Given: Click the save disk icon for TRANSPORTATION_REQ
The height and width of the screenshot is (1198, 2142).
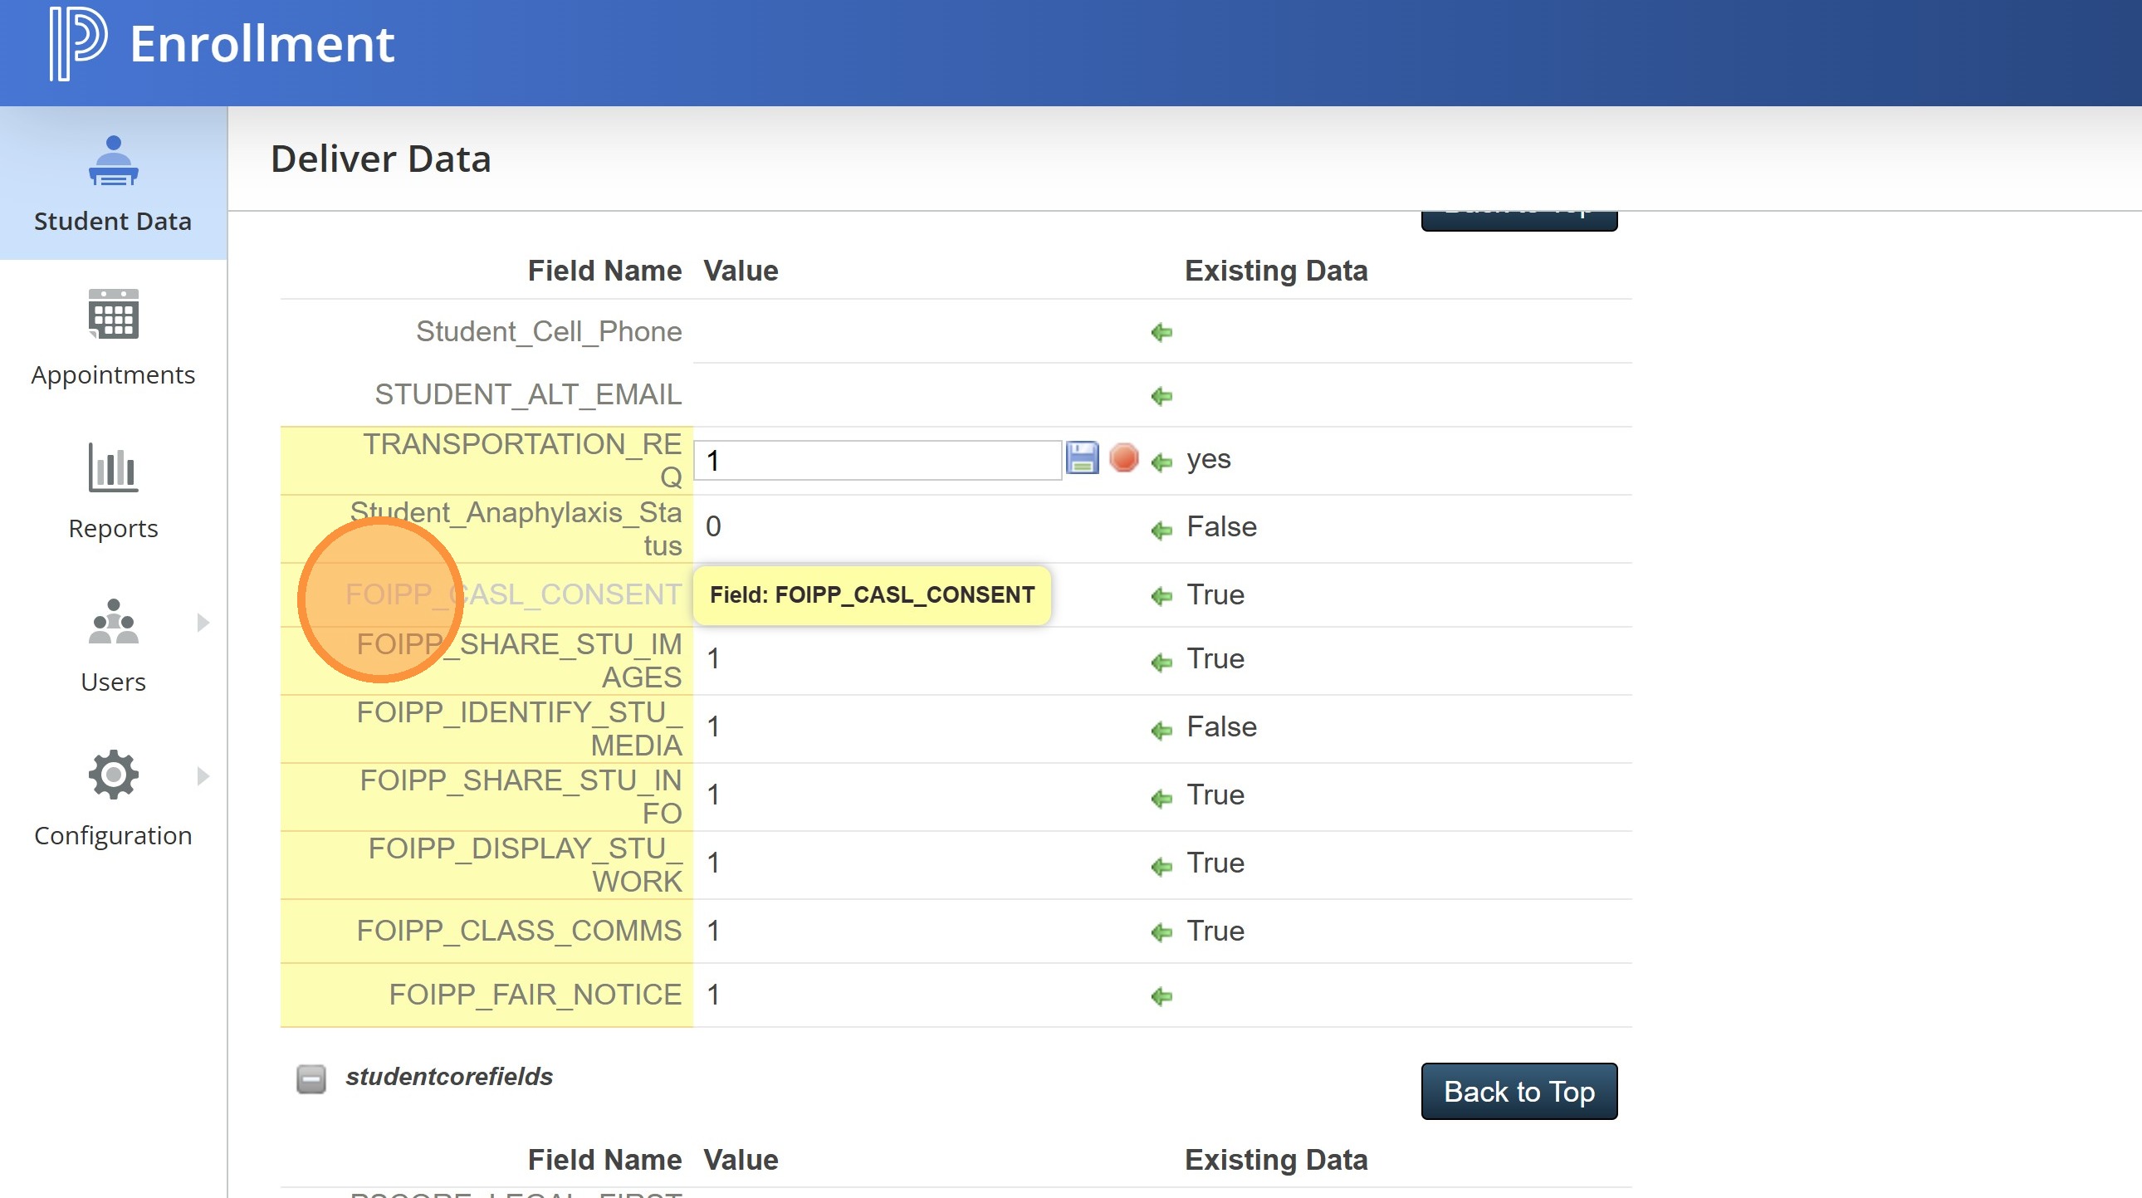Looking at the screenshot, I should (x=1082, y=459).
